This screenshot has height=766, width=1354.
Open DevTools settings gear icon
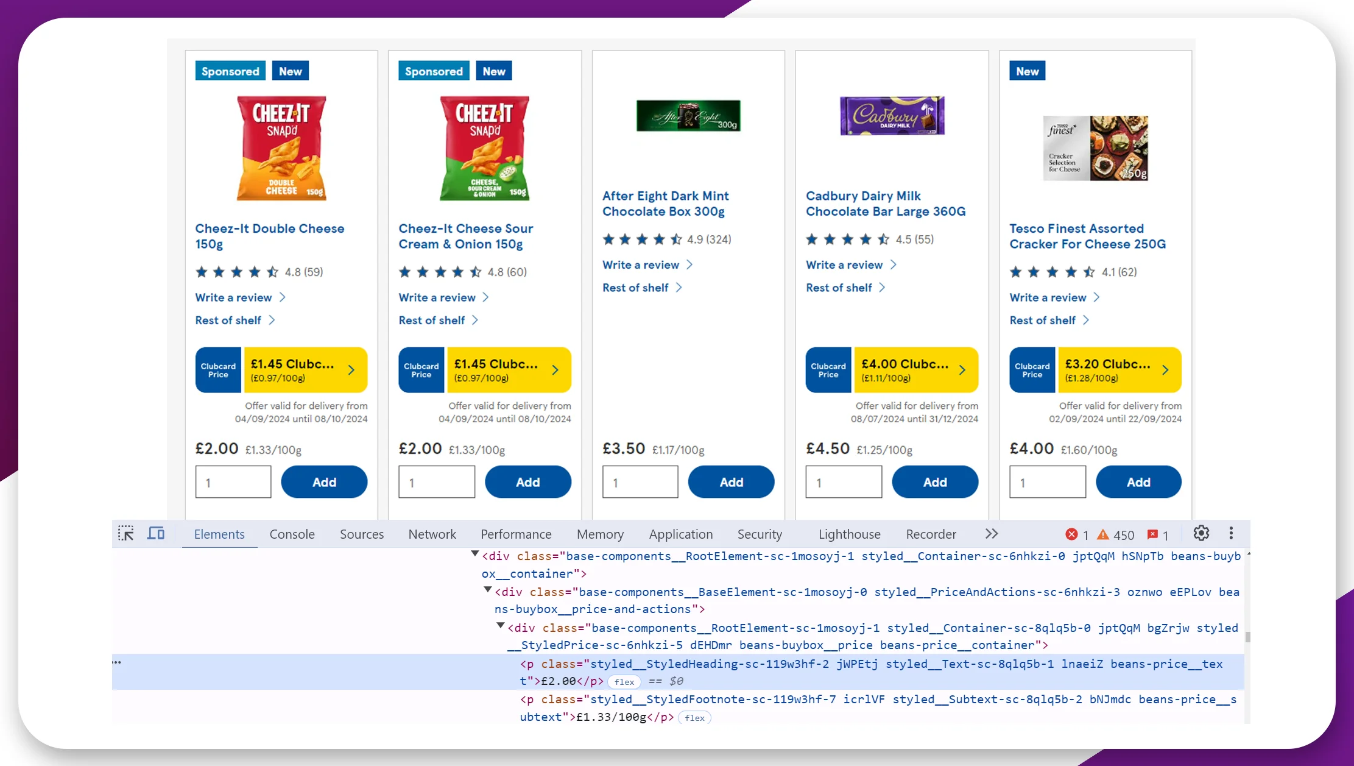pyautogui.click(x=1201, y=533)
